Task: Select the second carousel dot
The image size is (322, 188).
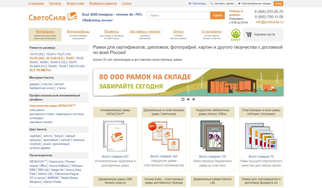Action: click(x=188, y=99)
